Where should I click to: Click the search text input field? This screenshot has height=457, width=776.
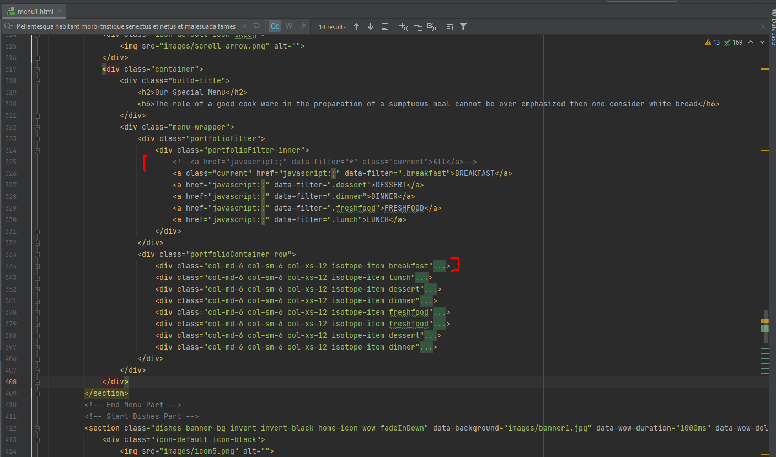[x=126, y=26]
